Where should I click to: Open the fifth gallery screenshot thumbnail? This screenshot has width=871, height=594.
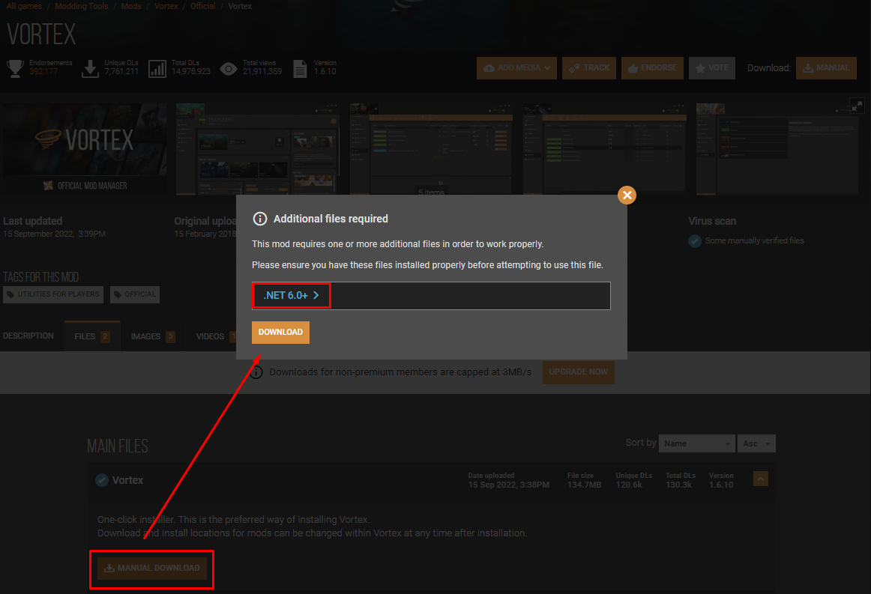[778, 149]
